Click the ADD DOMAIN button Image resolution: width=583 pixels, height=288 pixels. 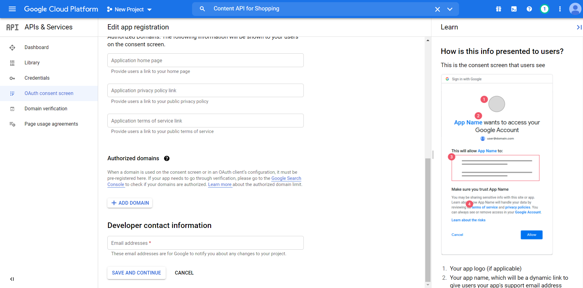point(130,203)
